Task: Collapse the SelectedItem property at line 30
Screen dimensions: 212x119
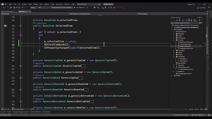Action: [21, 26]
